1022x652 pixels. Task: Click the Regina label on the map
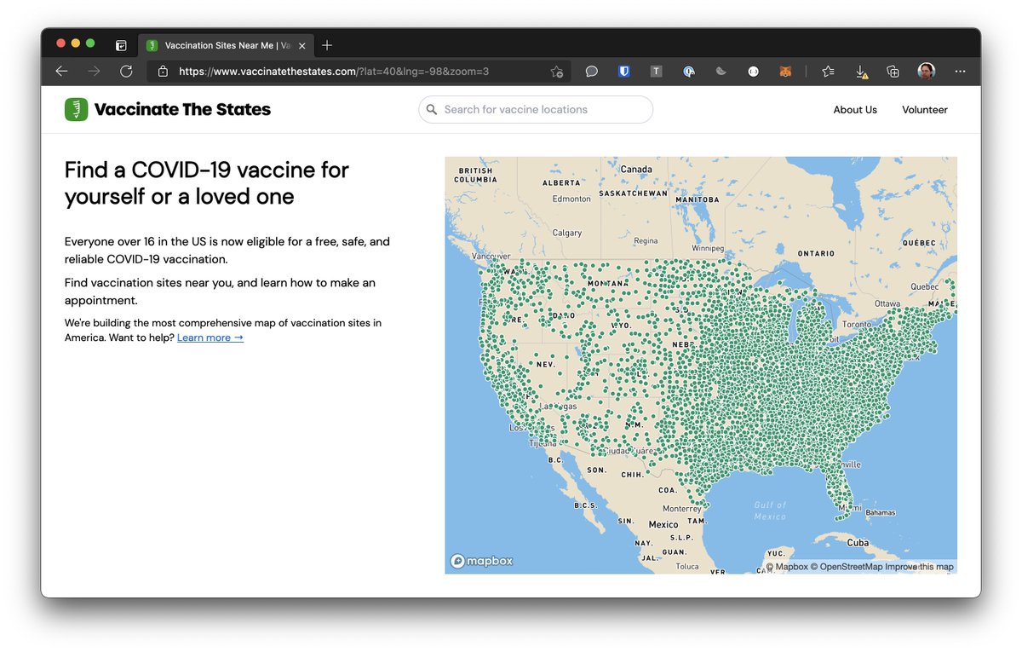[x=646, y=241]
